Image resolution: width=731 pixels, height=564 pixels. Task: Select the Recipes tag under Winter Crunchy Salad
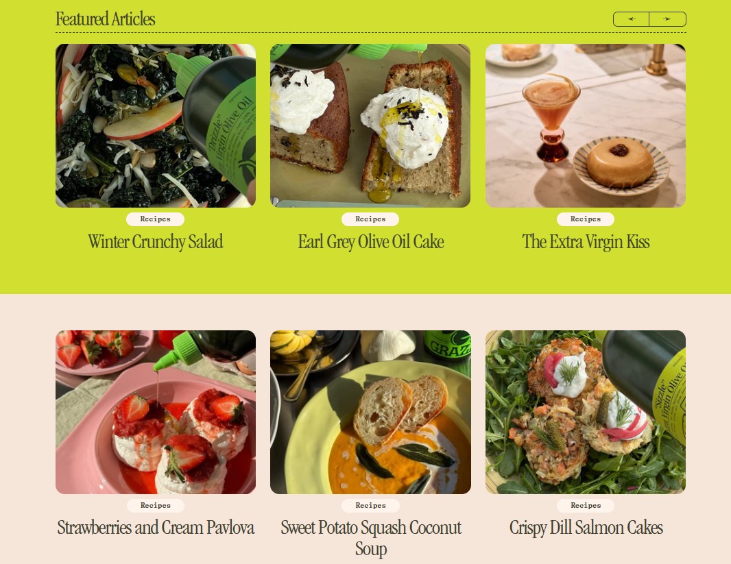click(x=155, y=219)
